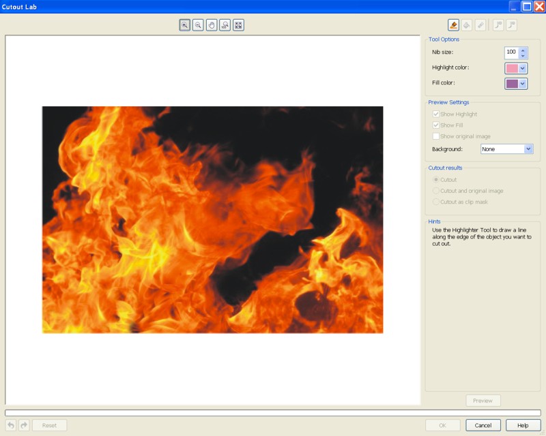Increase Nib size with up arrow
The height and width of the screenshot is (436, 546).
pyautogui.click(x=523, y=50)
